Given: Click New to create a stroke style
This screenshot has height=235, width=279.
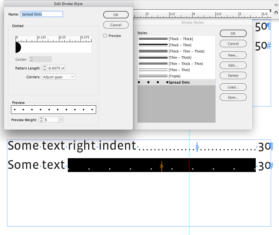Looking at the screenshot, I should pyautogui.click(x=233, y=55).
